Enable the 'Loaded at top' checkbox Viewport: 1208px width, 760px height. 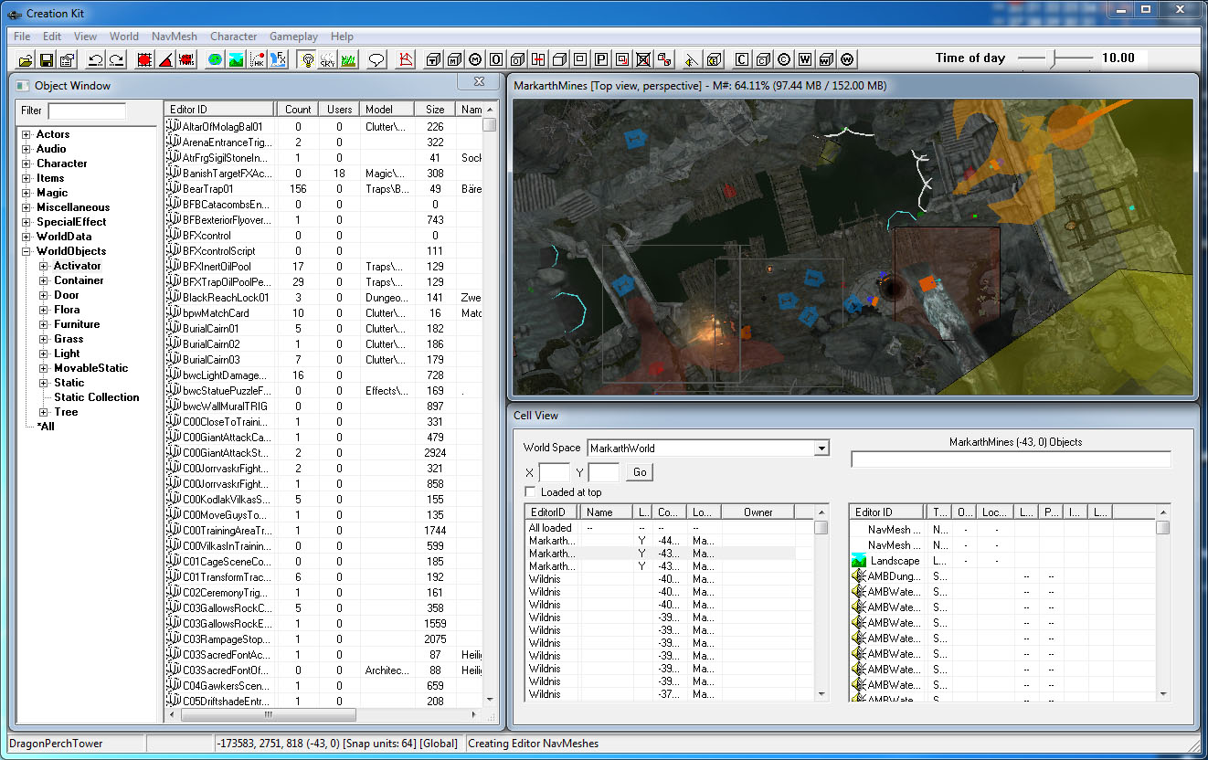pos(530,492)
